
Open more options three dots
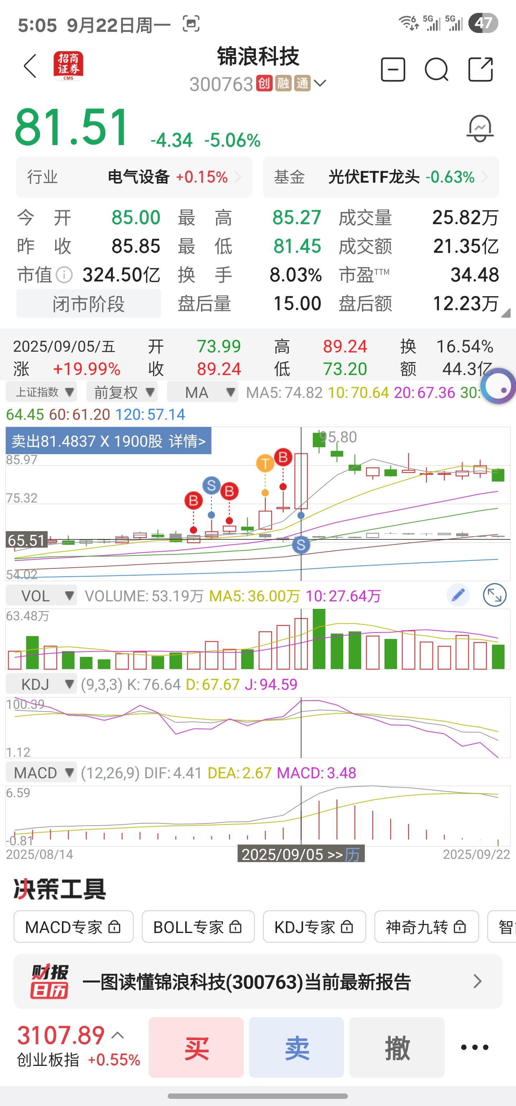coord(475,1047)
